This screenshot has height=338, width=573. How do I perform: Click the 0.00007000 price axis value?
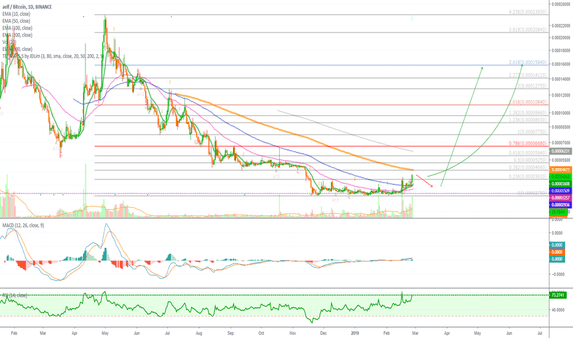coord(561,143)
